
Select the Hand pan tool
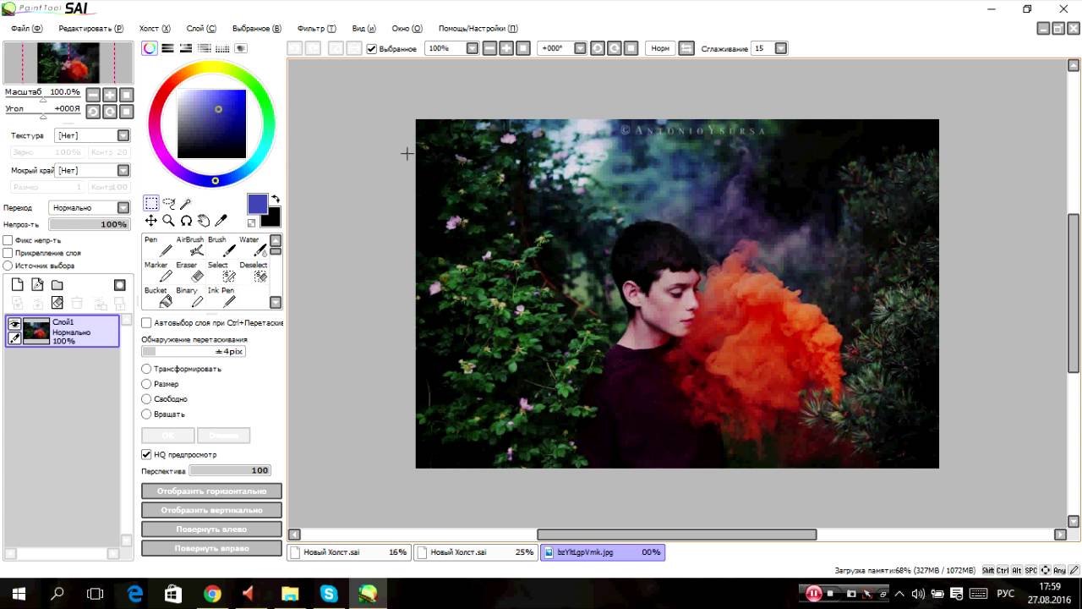click(x=204, y=221)
